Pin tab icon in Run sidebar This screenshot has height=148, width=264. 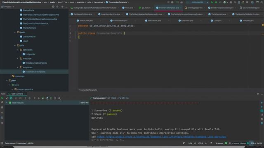[x=2, y=123]
